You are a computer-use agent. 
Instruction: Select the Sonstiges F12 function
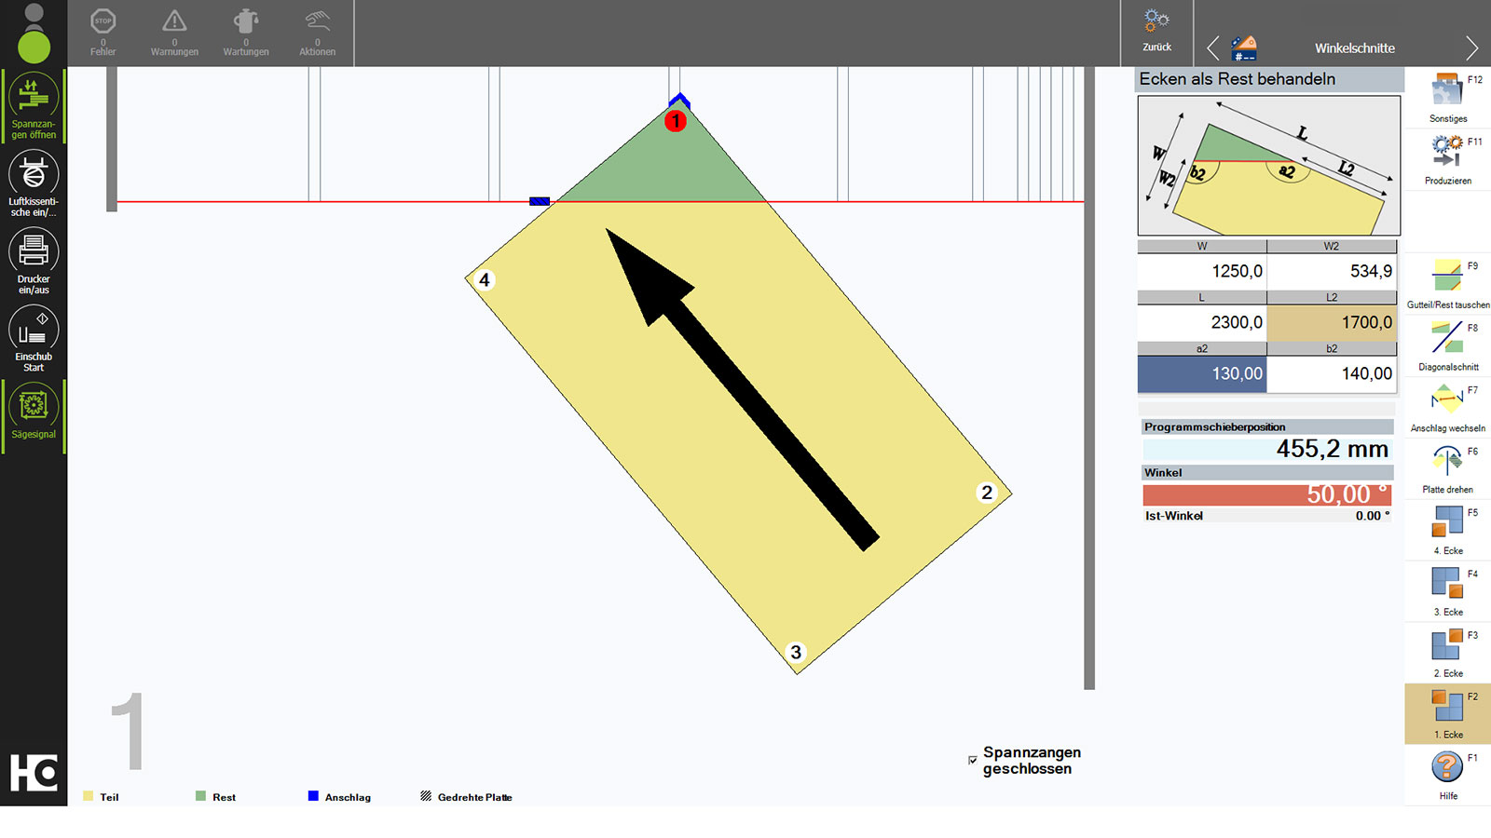(x=1447, y=92)
